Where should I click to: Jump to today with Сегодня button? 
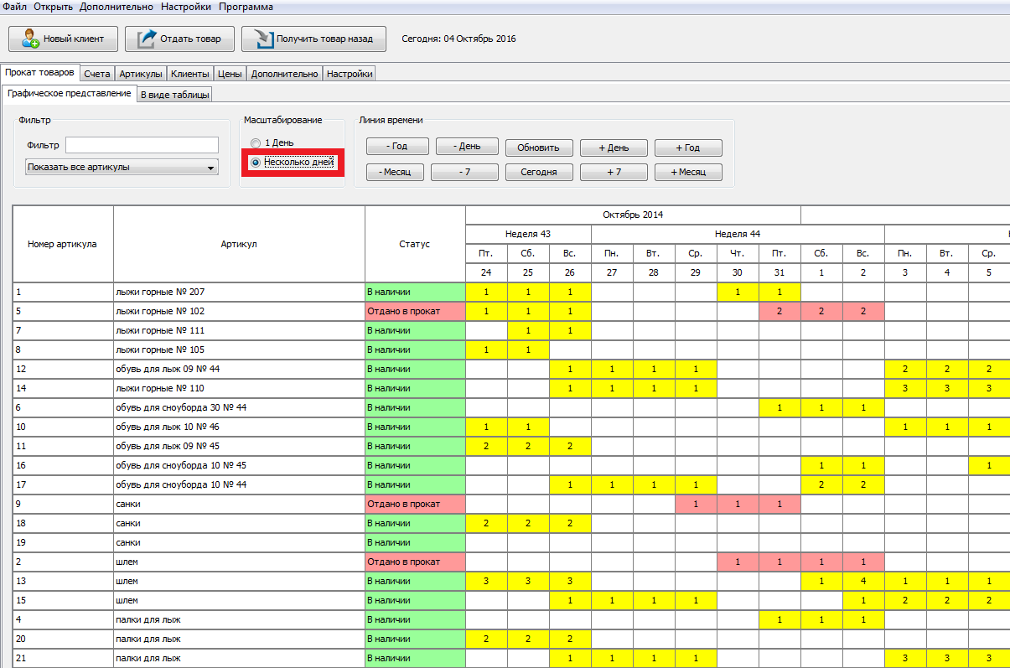pos(538,172)
